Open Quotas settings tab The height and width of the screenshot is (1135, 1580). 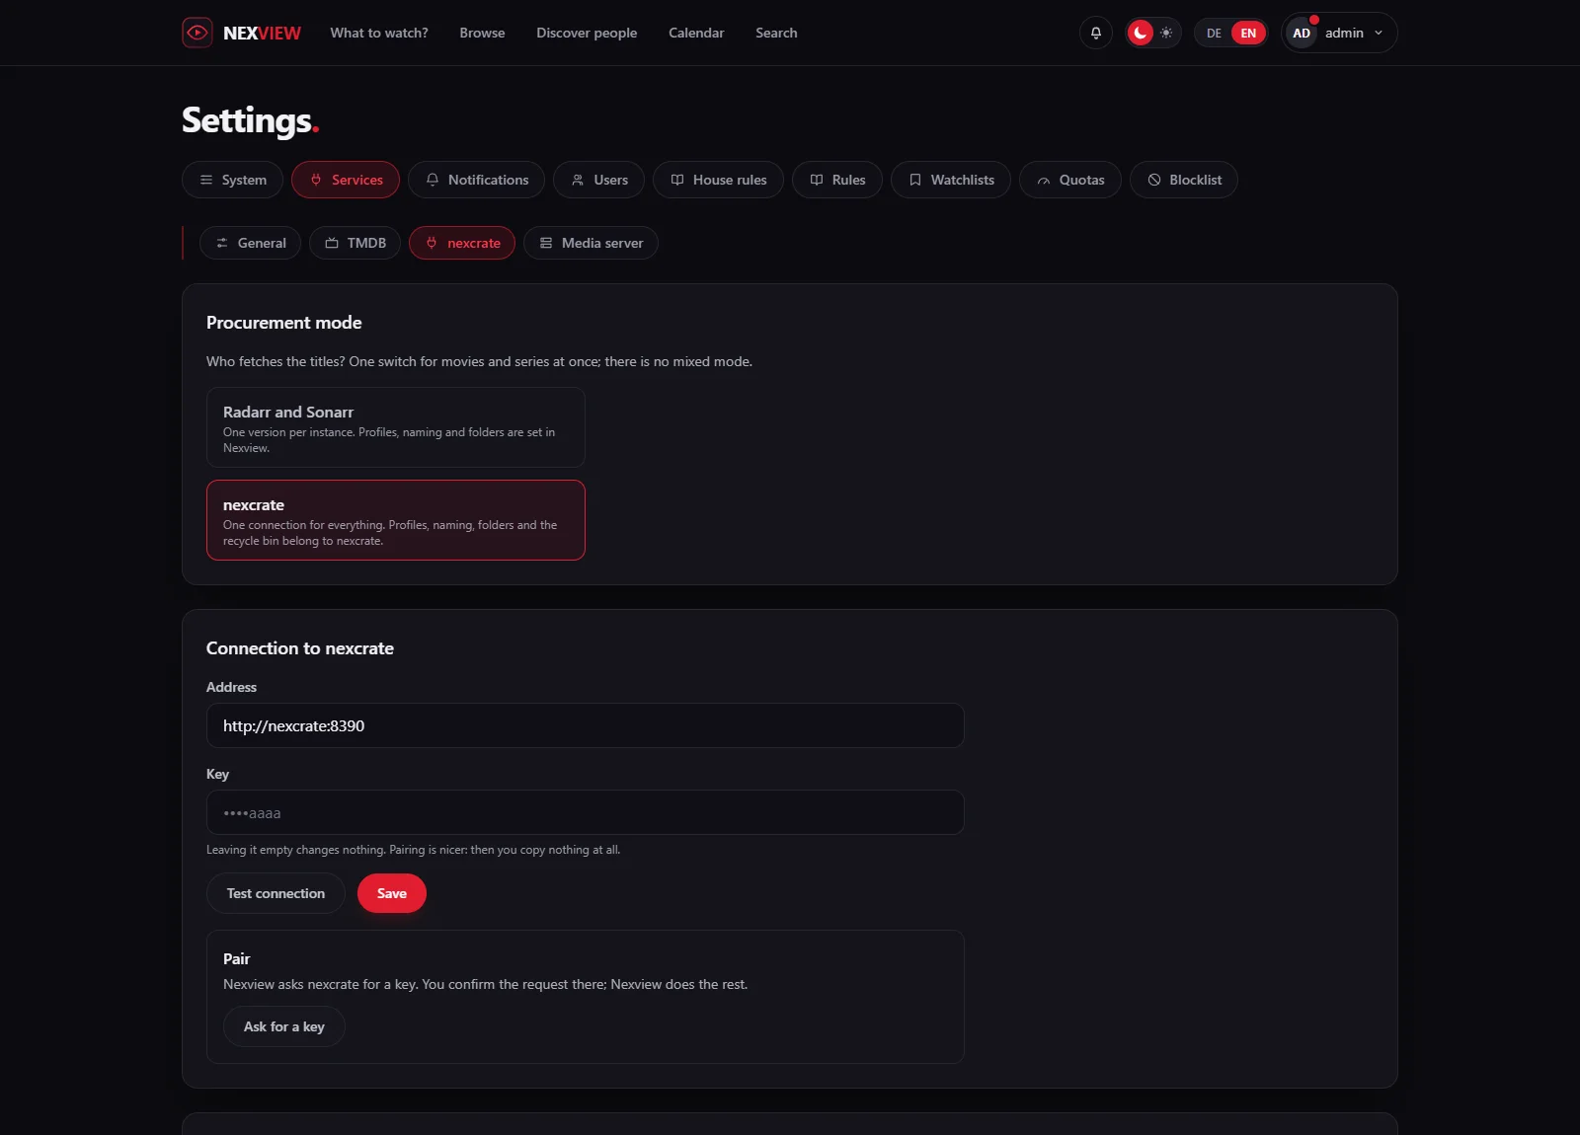[1070, 180]
